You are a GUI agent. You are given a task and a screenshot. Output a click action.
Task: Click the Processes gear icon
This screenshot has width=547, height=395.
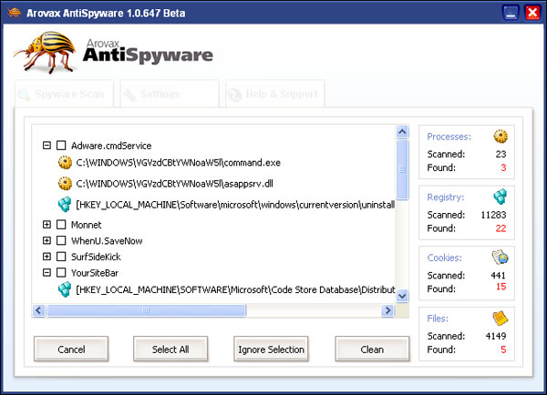[501, 137]
